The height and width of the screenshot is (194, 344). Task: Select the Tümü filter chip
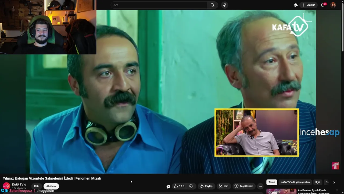click(272, 182)
